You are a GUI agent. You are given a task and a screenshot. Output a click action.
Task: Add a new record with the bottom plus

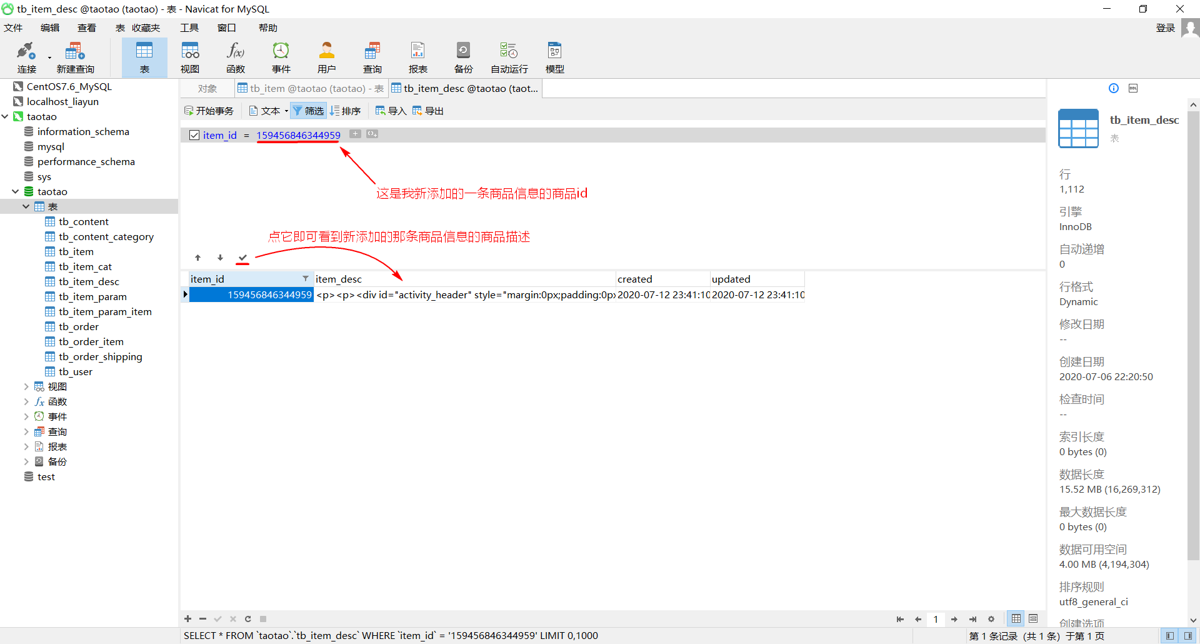click(x=187, y=619)
